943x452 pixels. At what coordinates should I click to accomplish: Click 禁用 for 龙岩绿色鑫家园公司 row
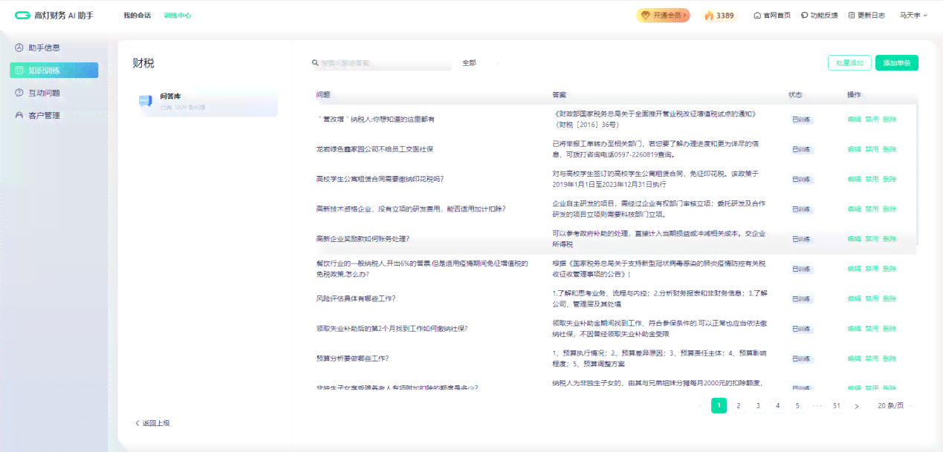pos(872,149)
